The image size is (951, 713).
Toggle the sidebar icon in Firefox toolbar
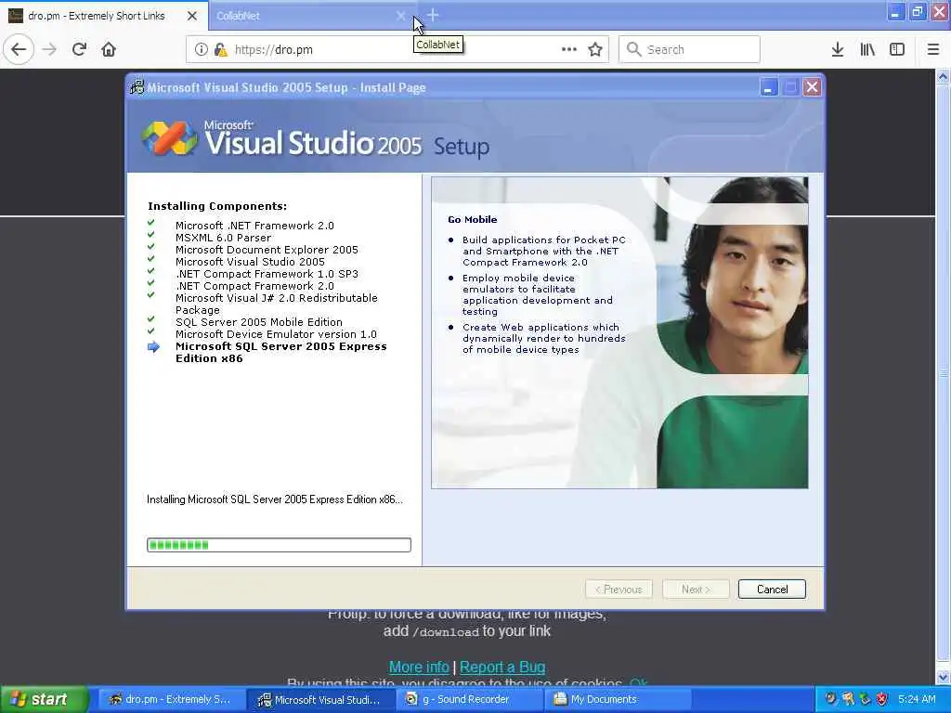click(897, 49)
